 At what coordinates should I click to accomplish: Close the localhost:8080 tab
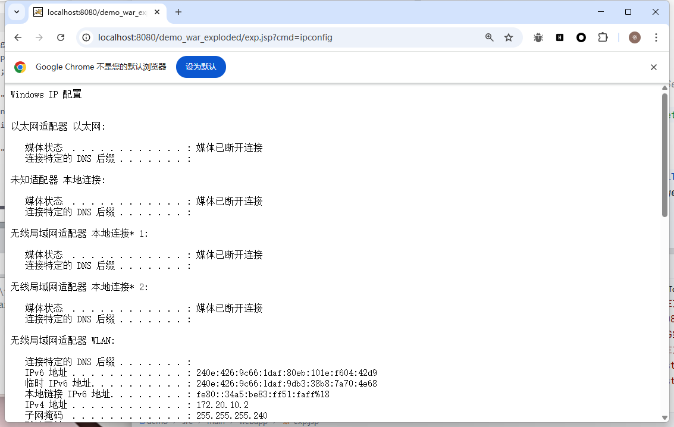pos(158,12)
